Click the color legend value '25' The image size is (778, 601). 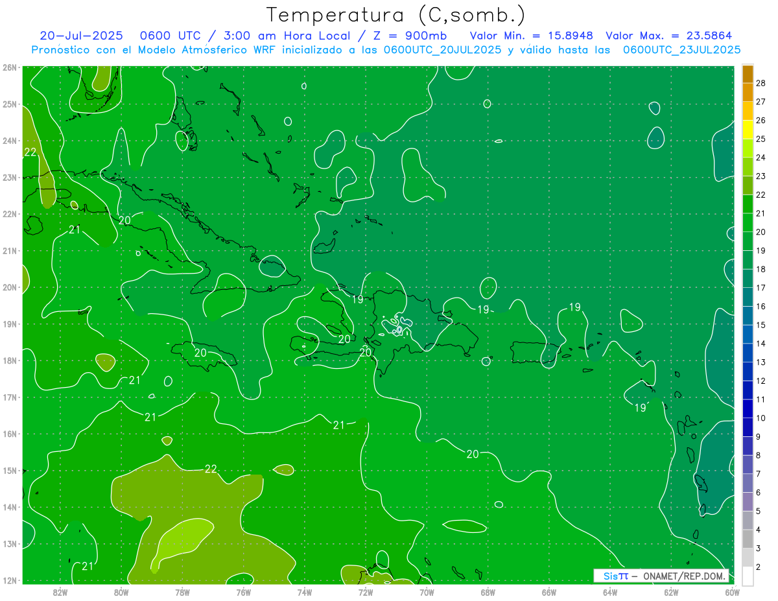point(760,139)
